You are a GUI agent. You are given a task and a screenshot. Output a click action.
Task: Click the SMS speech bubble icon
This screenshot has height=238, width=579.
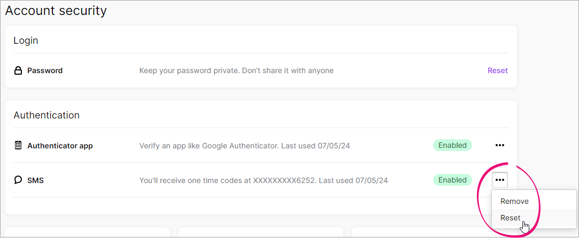point(18,180)
